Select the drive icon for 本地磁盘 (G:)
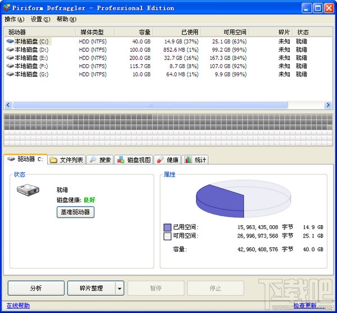This screenshot has height=313, width=337. coord(10,74)
